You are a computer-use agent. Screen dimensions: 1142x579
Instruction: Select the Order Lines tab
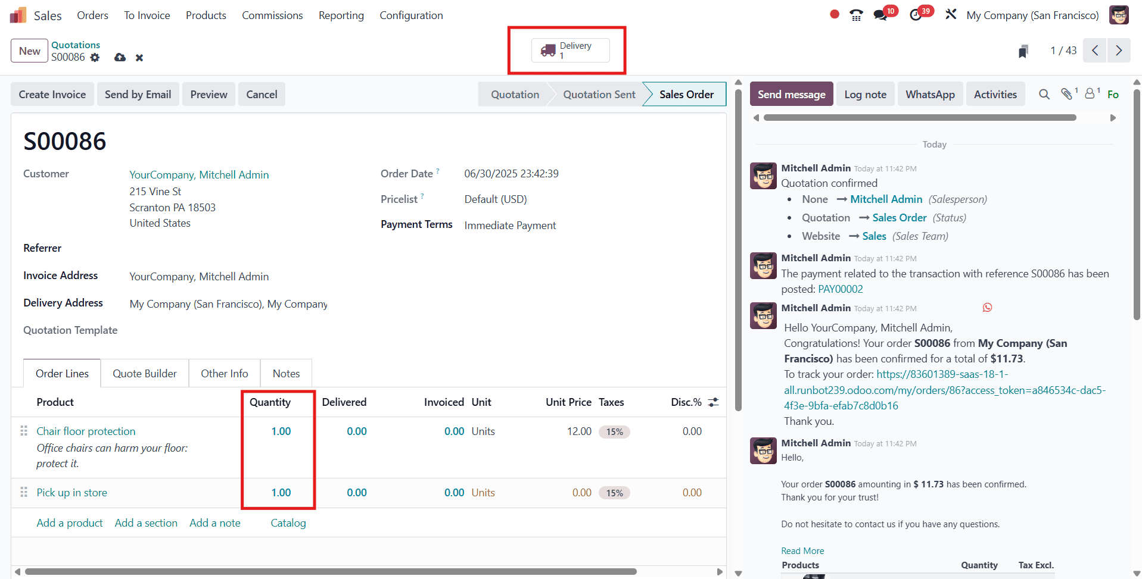pos(62,374)
